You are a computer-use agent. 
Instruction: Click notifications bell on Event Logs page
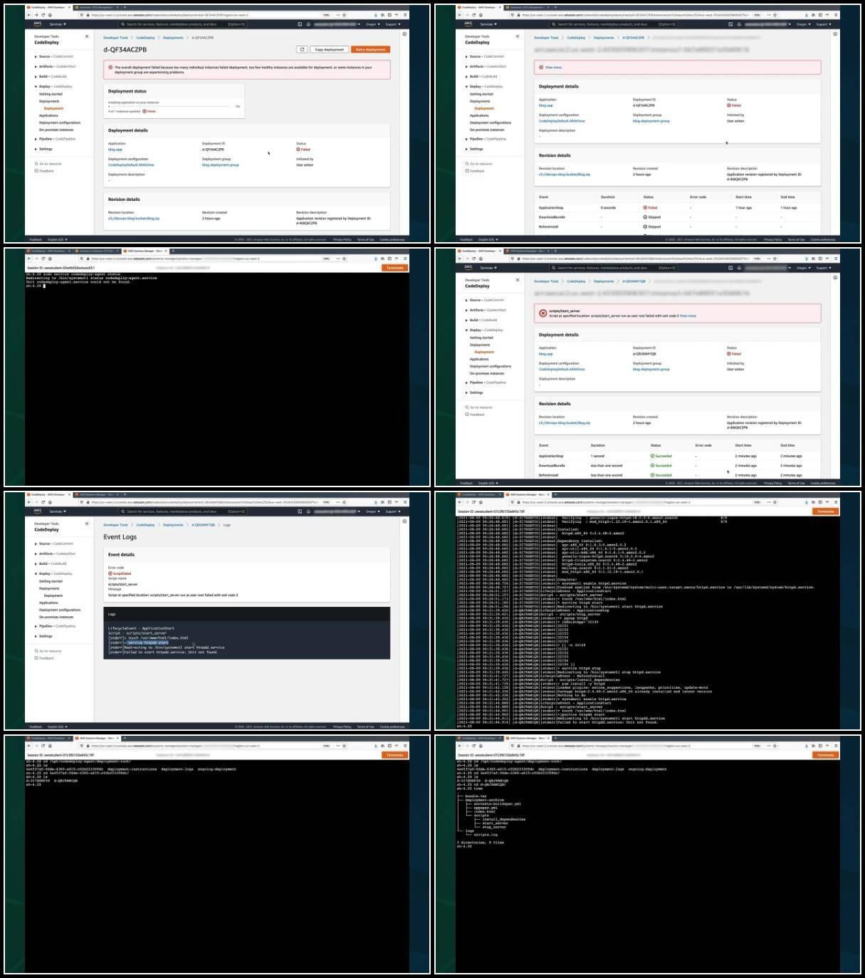(x=308, y=511)
